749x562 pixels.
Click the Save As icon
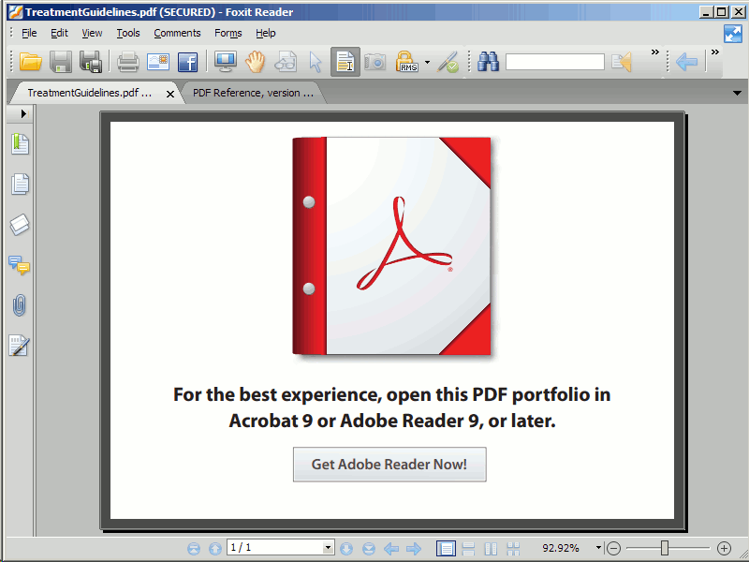[91, 62]
